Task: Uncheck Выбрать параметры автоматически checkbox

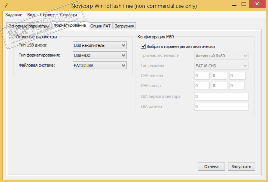Action: (x=143, y=47)
